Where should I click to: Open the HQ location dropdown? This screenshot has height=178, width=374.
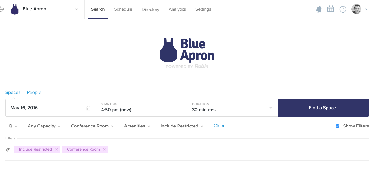coord(11,126)
